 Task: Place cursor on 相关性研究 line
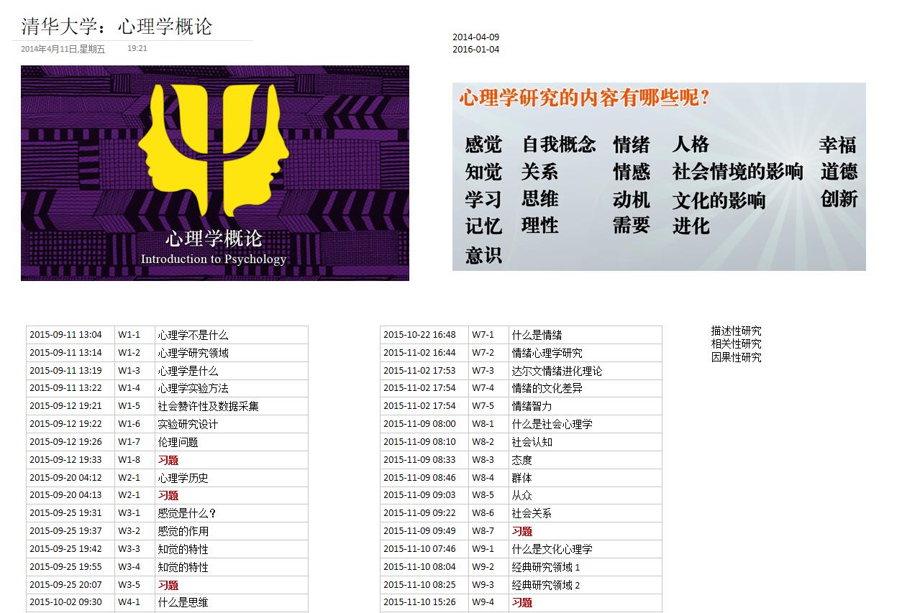[x=736, y=344]
